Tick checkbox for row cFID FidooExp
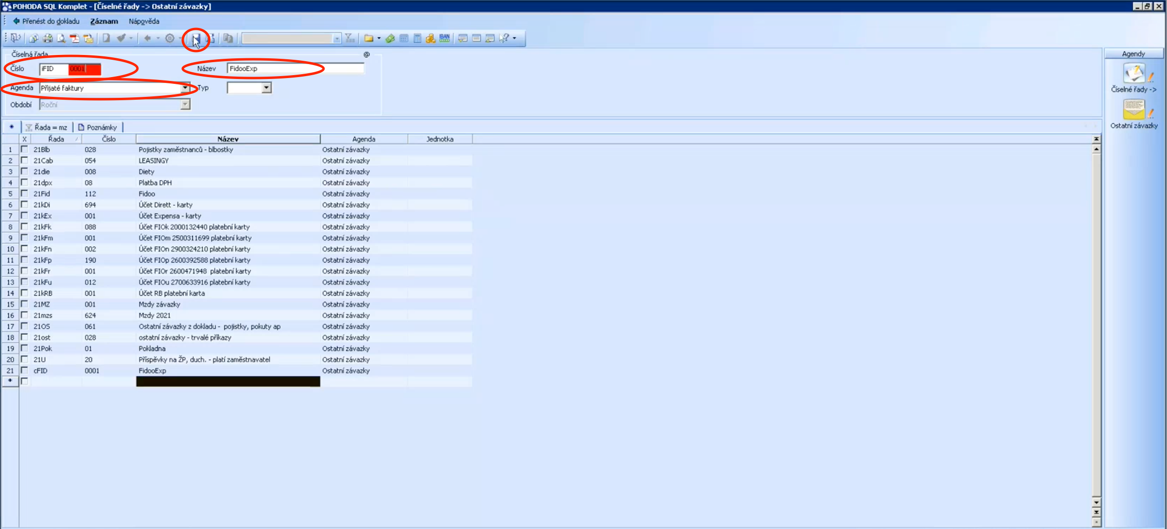This screenshot has width=1167, height=529. coord(24,370)
